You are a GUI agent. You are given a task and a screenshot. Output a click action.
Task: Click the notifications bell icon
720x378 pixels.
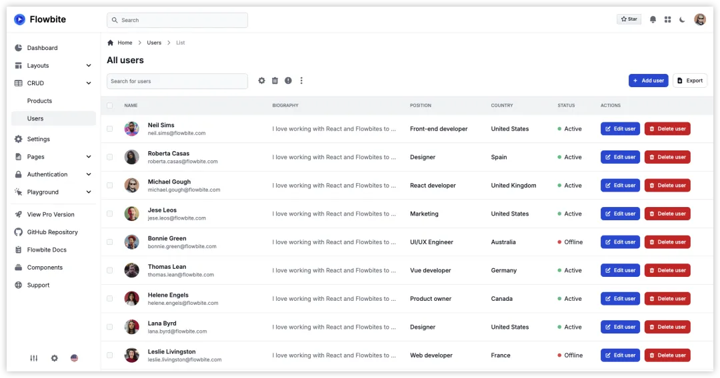click(653, 20)
